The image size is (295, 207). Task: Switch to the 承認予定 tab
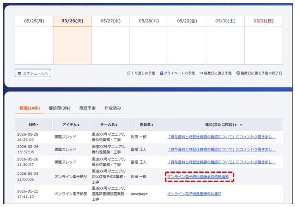coord(87,108)
